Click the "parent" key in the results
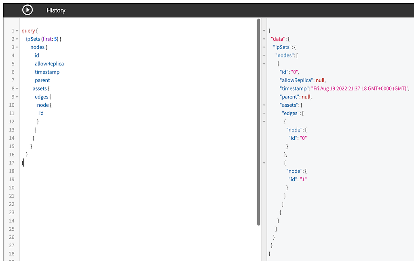This screenshot has height=261, width=414. [x=289, y=97]
